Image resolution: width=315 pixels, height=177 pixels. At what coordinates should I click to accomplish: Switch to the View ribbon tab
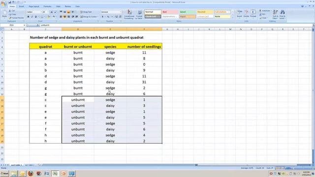click(x=77, y=6)
